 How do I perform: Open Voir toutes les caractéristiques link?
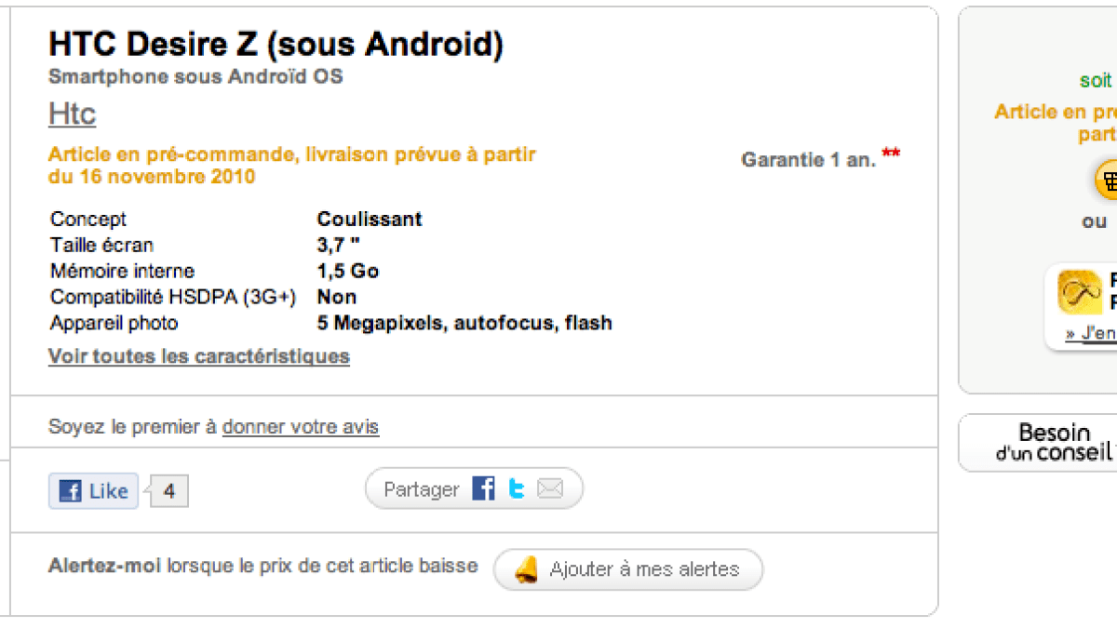click(199, 356)
